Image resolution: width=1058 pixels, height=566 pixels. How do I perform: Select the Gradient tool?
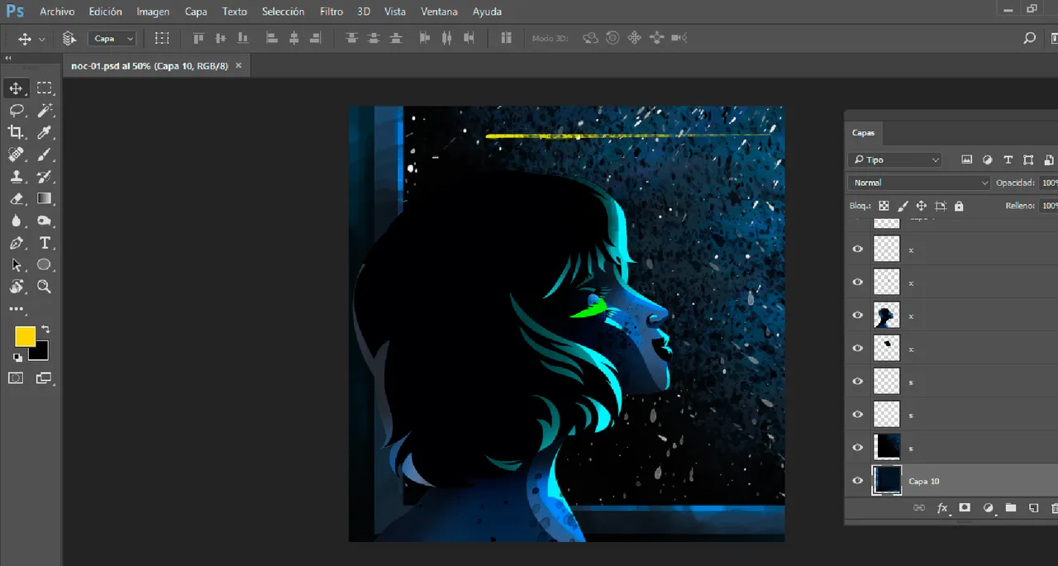point(45,198)
